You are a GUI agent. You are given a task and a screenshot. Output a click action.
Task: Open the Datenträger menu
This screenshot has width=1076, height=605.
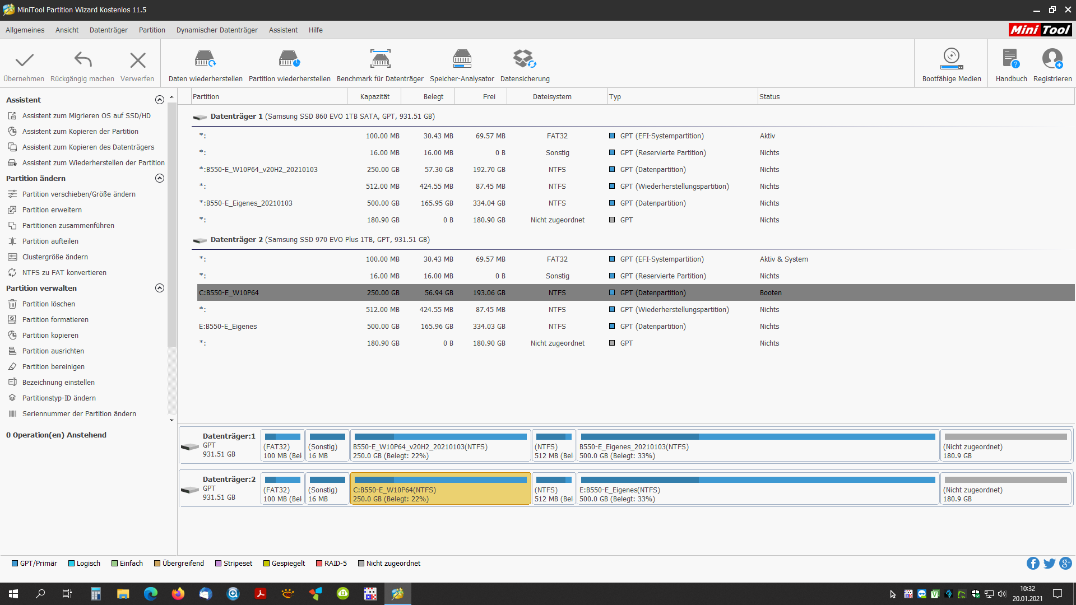pos(108,30)
